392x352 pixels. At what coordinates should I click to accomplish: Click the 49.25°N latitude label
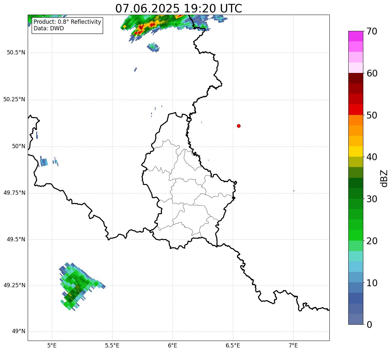pos(14,285)
